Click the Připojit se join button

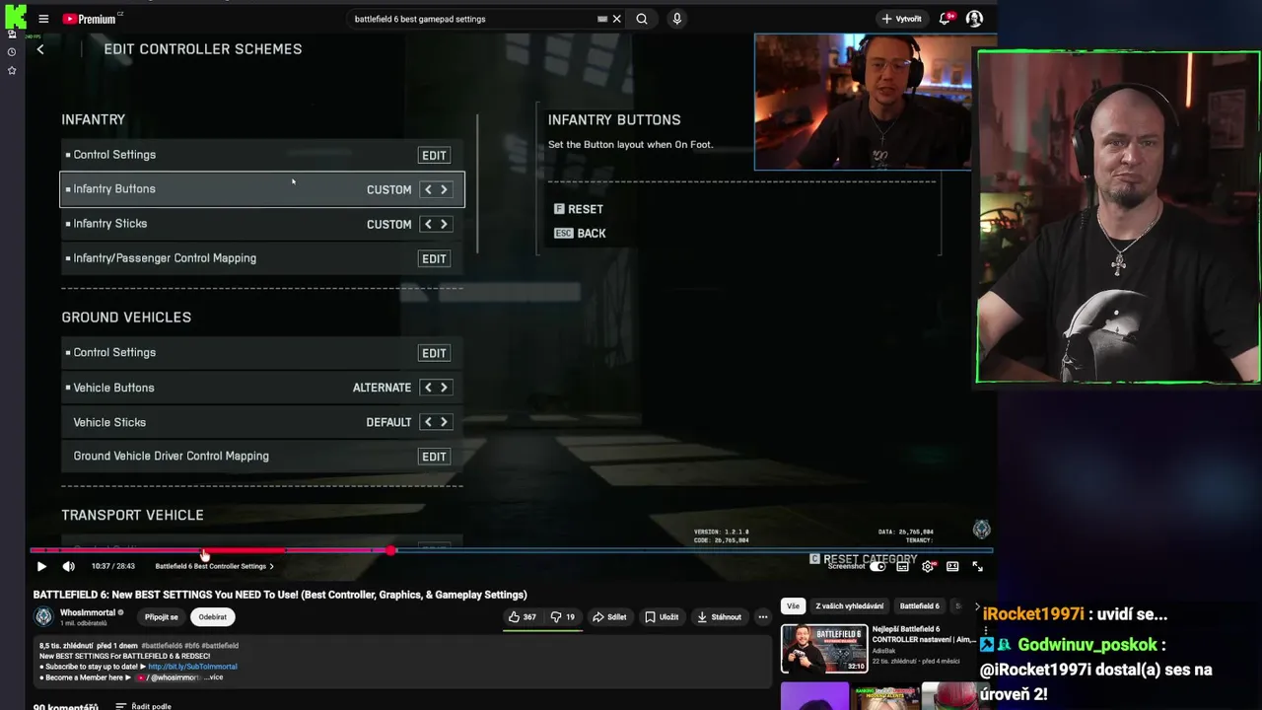tap(162, 617)
